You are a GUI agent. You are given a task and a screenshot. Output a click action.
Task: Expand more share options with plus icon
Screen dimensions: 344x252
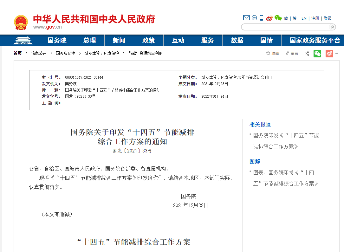point(337,54)
